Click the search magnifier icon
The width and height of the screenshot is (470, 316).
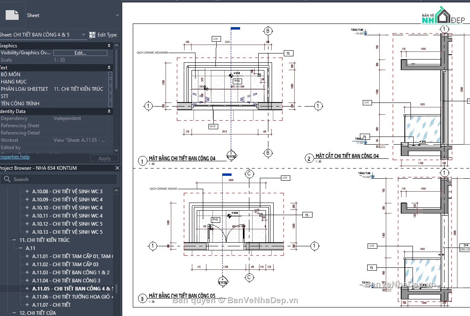click(7, 179)
